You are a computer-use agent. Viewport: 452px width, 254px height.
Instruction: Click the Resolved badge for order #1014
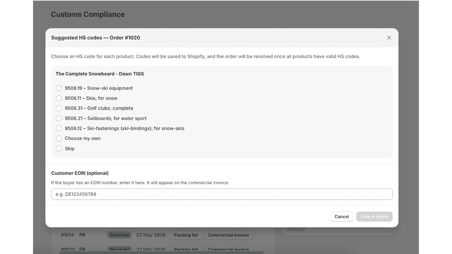[x=120, y=235]
